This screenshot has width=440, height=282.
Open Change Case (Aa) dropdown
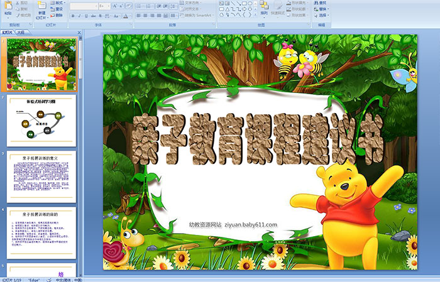[116, 16]
